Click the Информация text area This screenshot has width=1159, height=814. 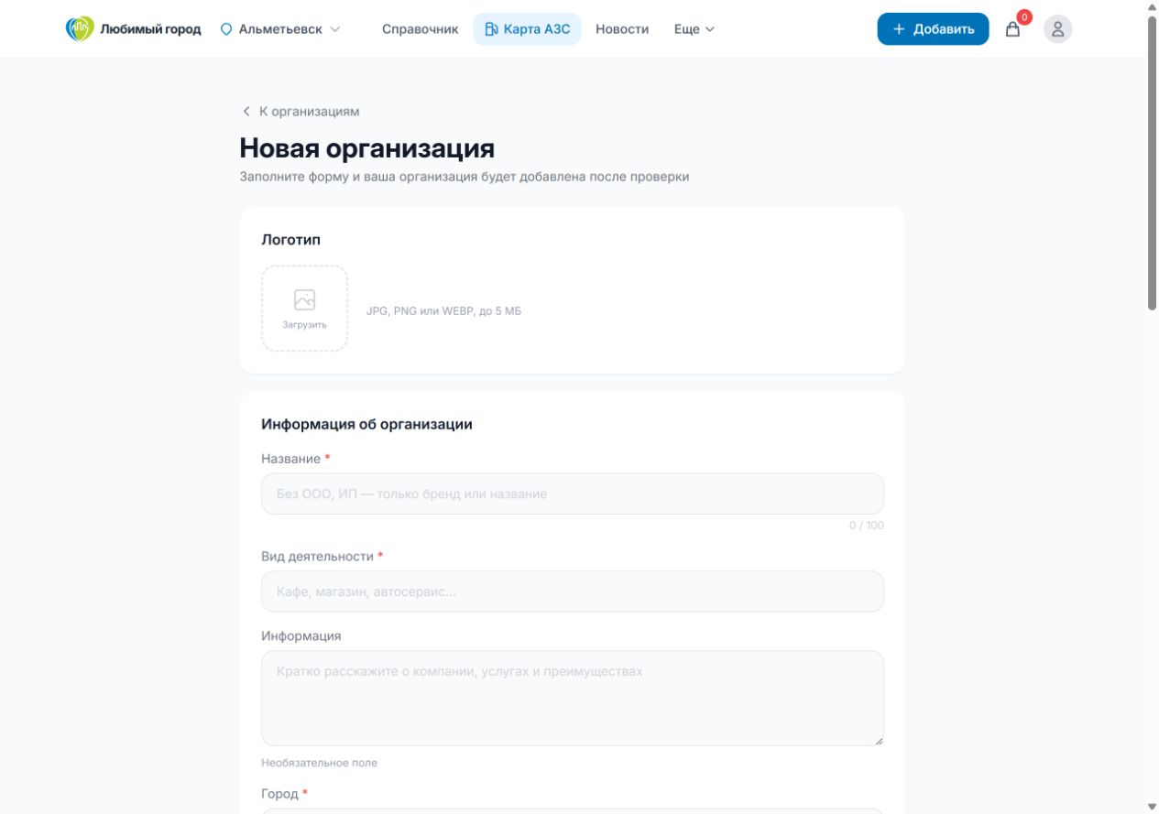(573, 698)
